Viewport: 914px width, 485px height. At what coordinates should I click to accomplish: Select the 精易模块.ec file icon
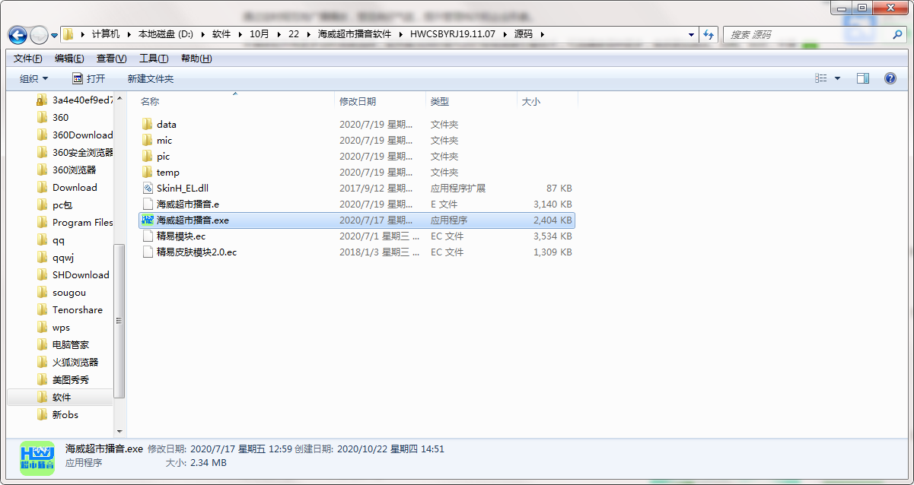[148, 236]
